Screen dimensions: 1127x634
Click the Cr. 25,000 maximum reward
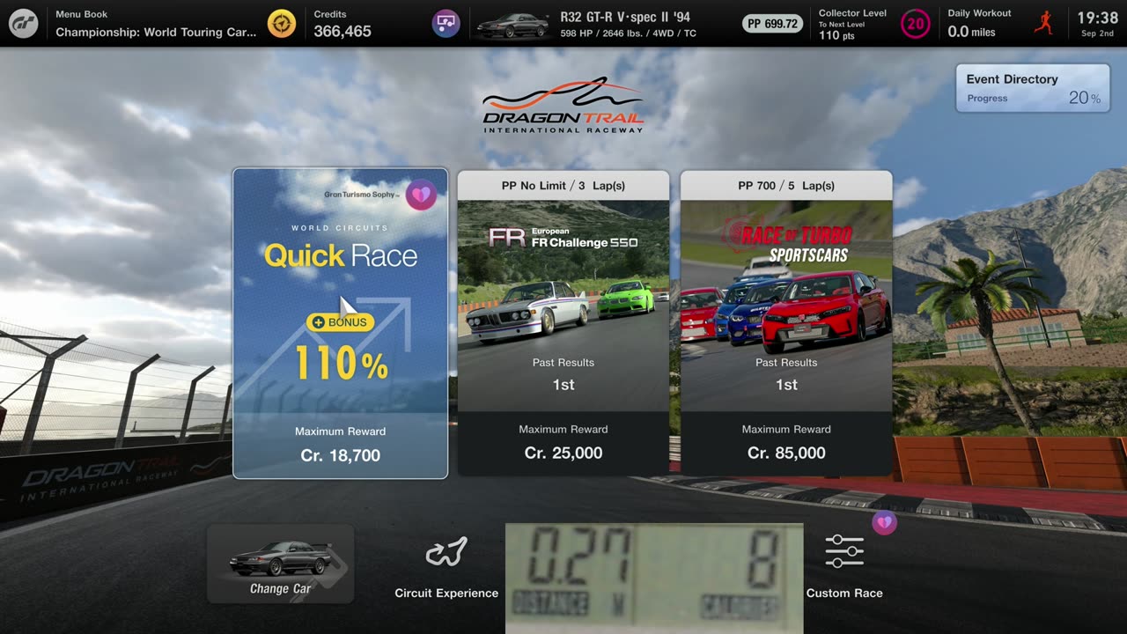[563, 453]
